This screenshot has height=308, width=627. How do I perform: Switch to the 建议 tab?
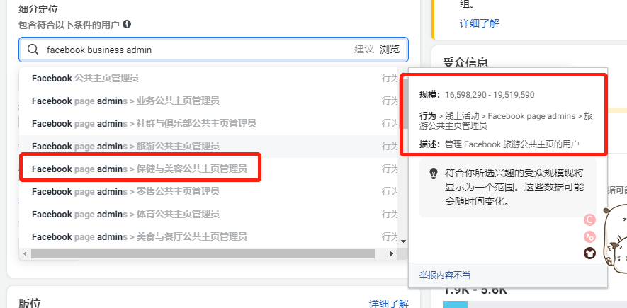364,50
